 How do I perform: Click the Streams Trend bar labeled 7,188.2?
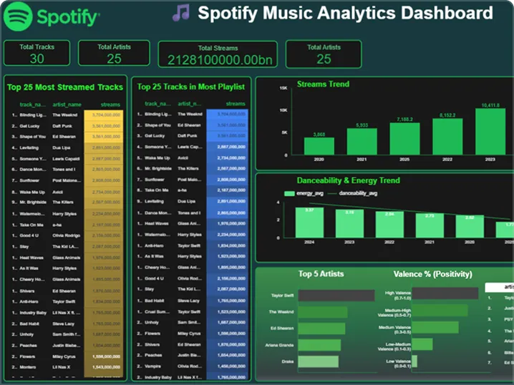tap(404, 139)
